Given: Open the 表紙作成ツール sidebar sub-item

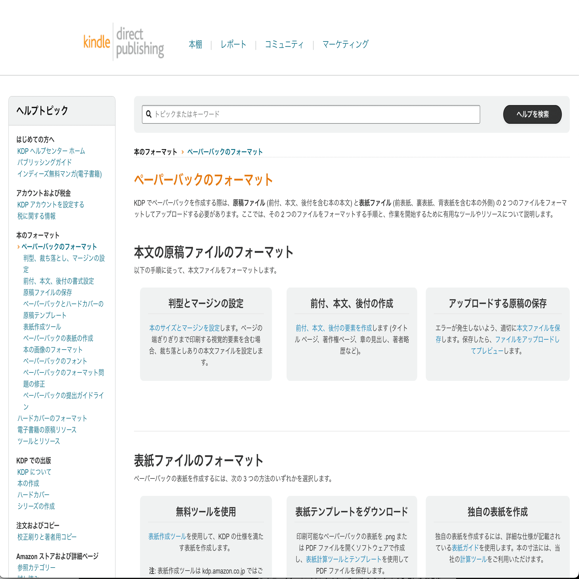Looking at the screenshot, I should (42, 327).
